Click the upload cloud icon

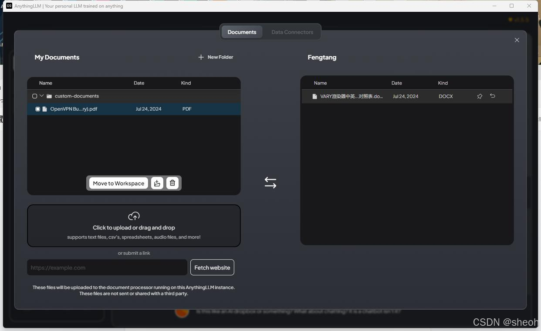(134, 216)
